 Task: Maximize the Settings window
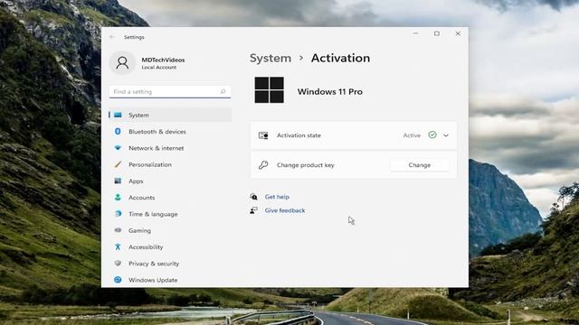click(x=437, y=33)
